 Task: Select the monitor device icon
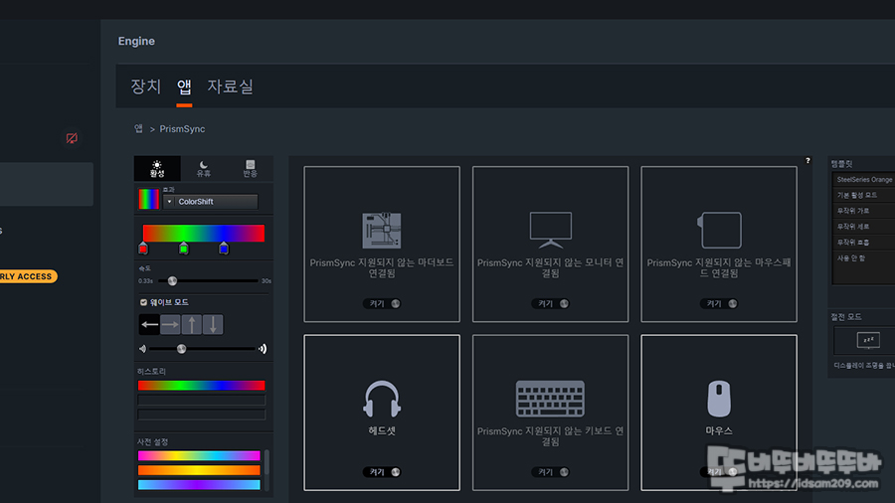550,230
